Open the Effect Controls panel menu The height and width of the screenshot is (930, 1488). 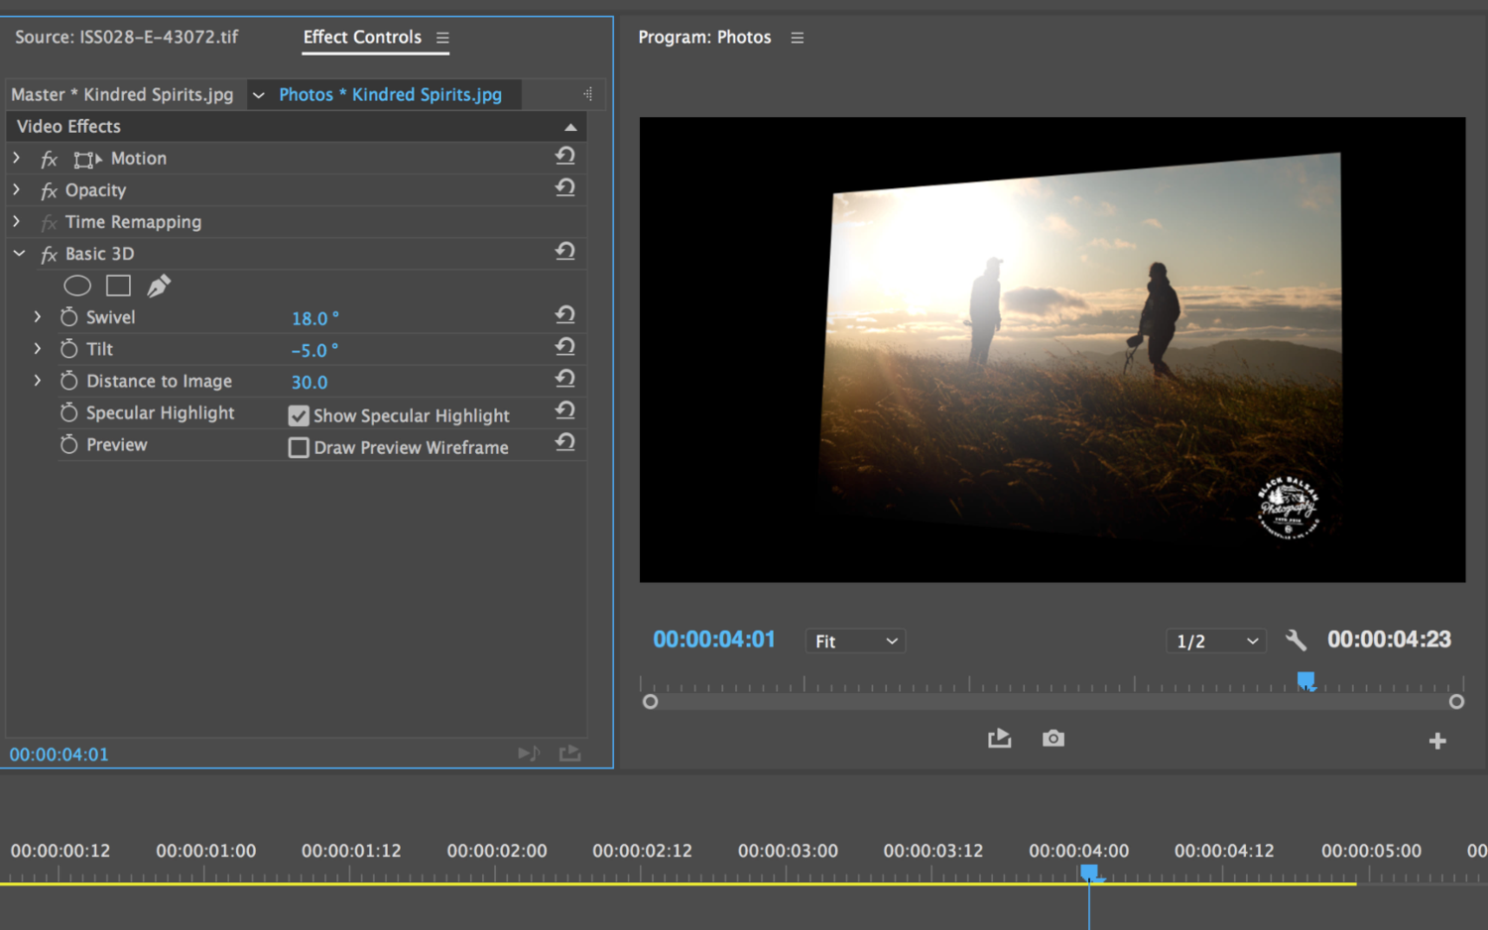pyautogui.click(x=442, y=38)
